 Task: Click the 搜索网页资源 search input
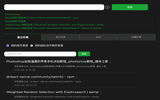pyautogui.click(x=40, y=54)
